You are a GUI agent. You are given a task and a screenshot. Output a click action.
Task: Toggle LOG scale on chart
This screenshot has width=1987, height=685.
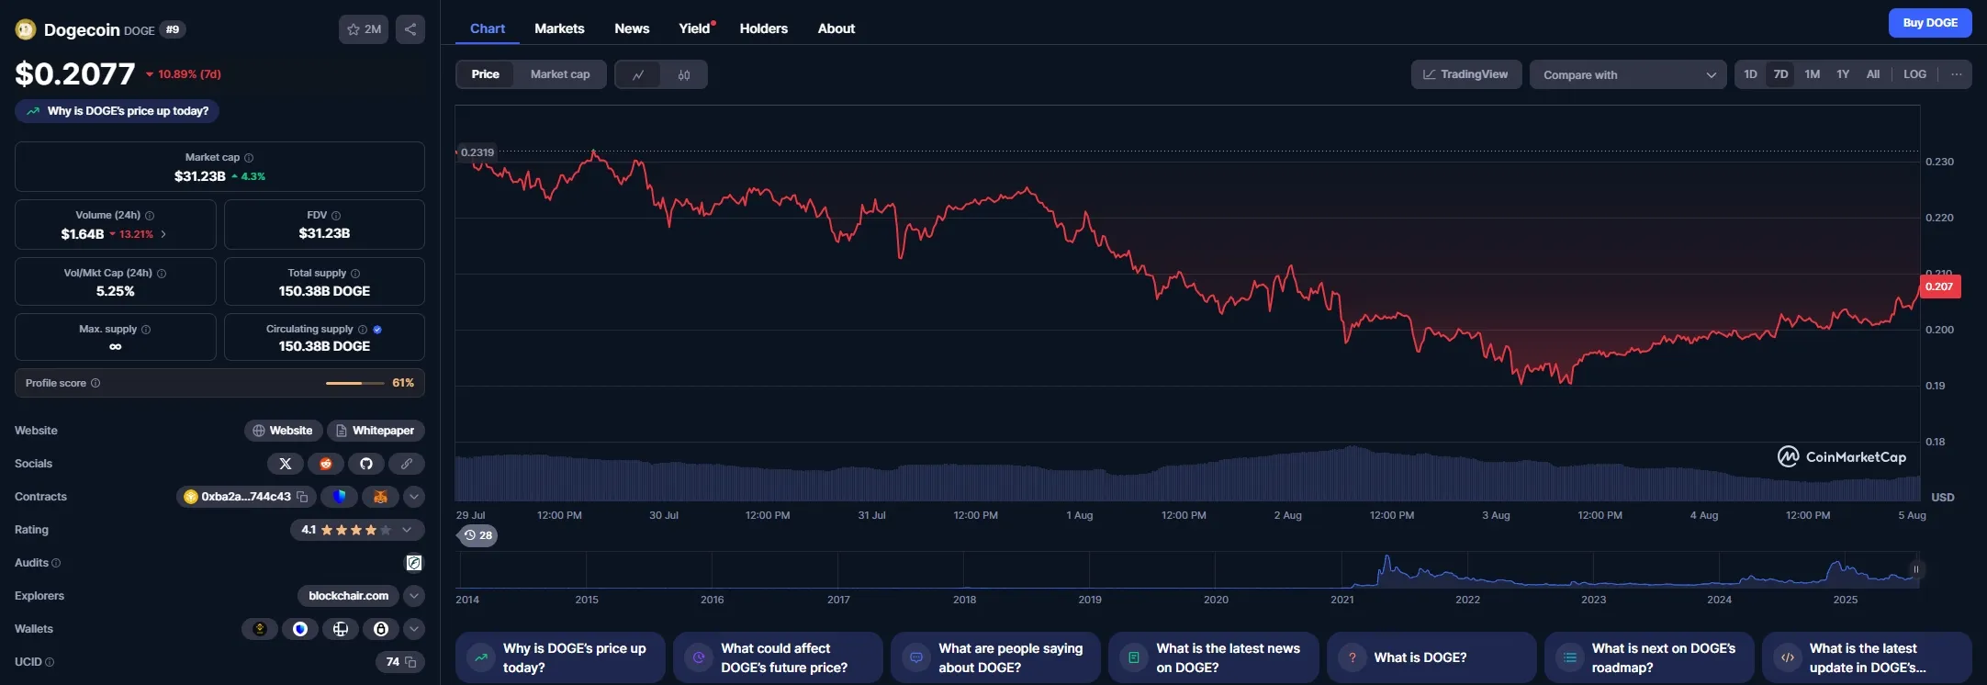pos(1915,74)
